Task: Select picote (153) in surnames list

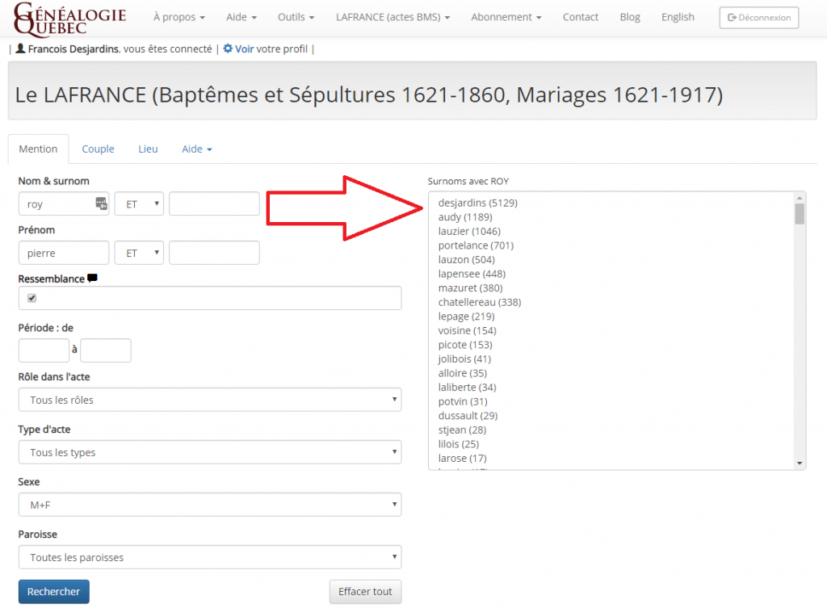Action: pos(465,345)
